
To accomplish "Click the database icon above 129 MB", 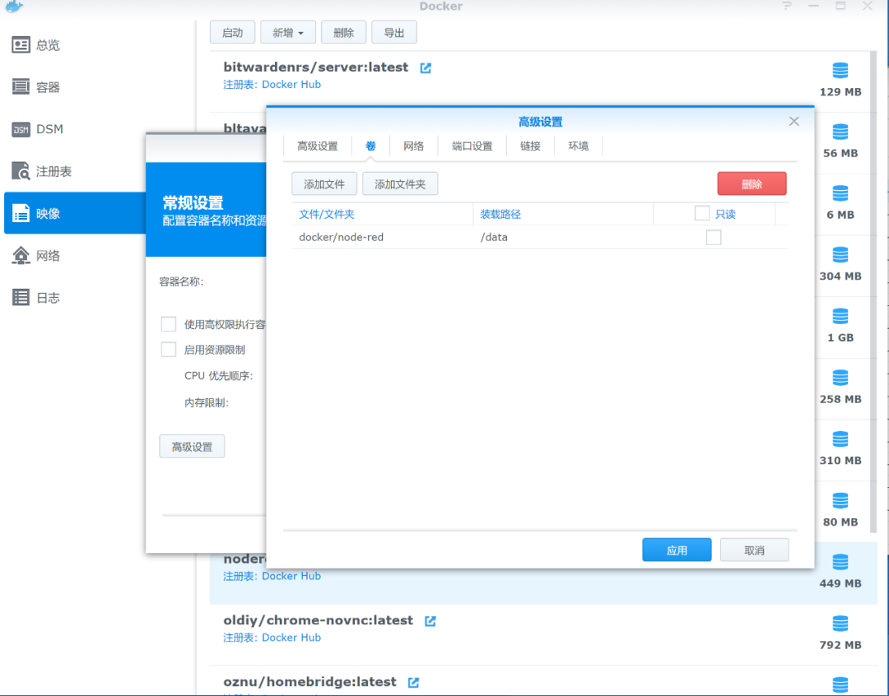I will [840, 71].
